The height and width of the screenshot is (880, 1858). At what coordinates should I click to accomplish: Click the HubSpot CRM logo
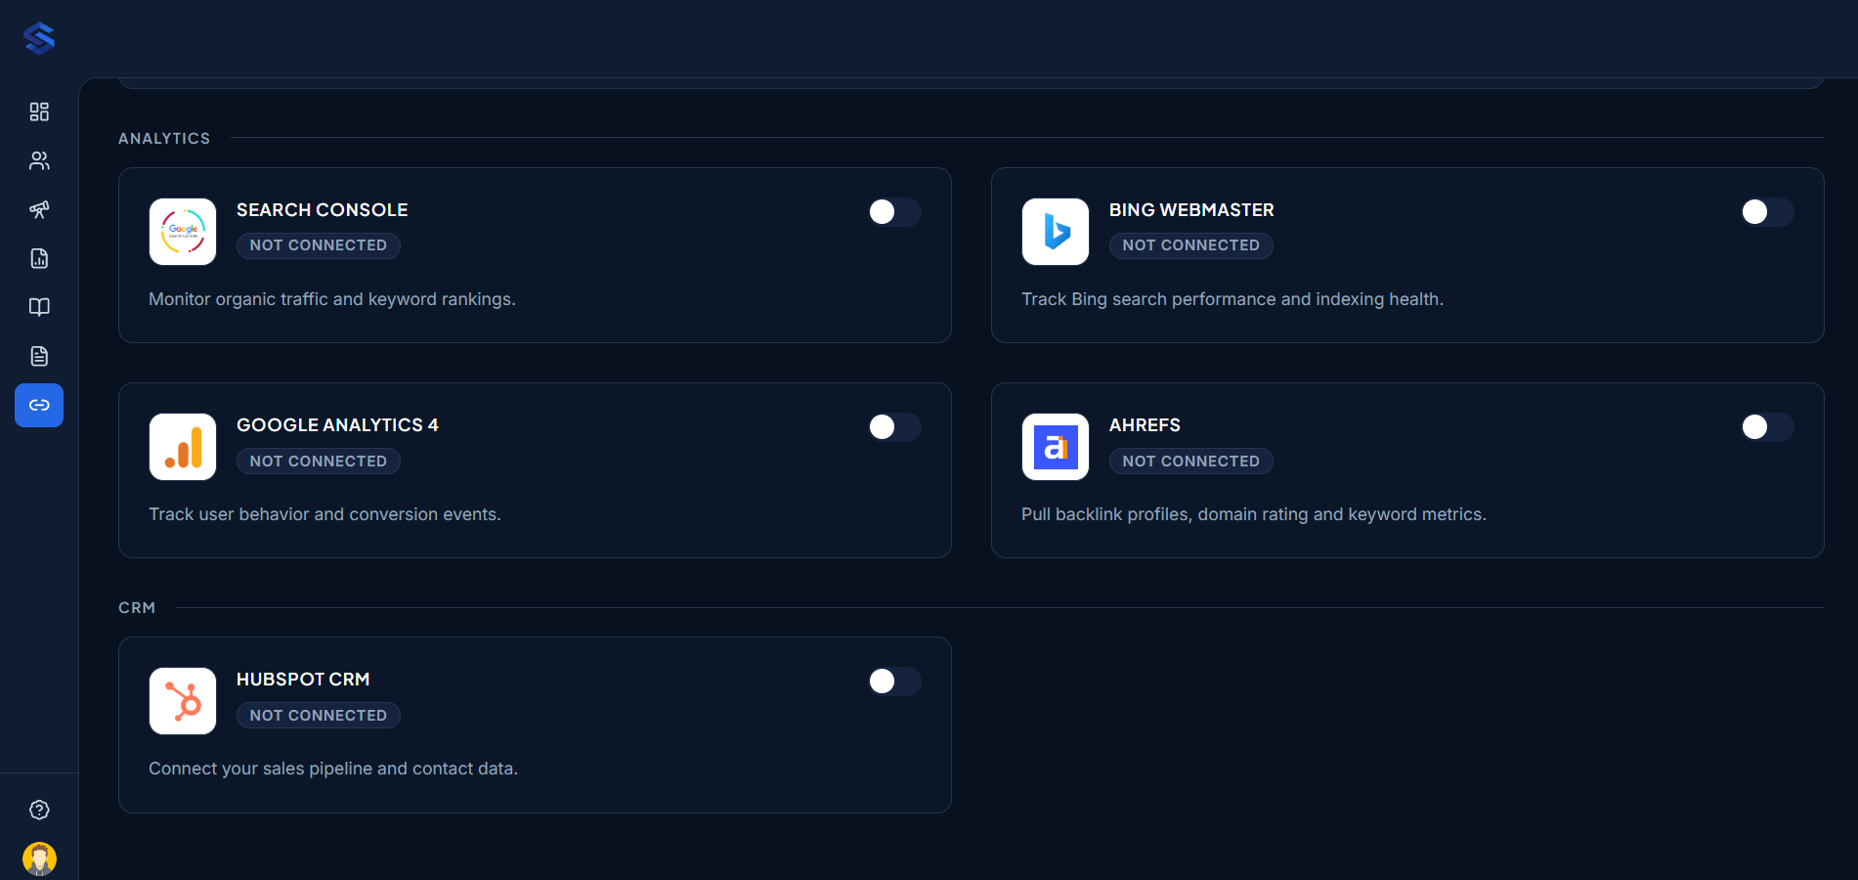tap(183, 701)
